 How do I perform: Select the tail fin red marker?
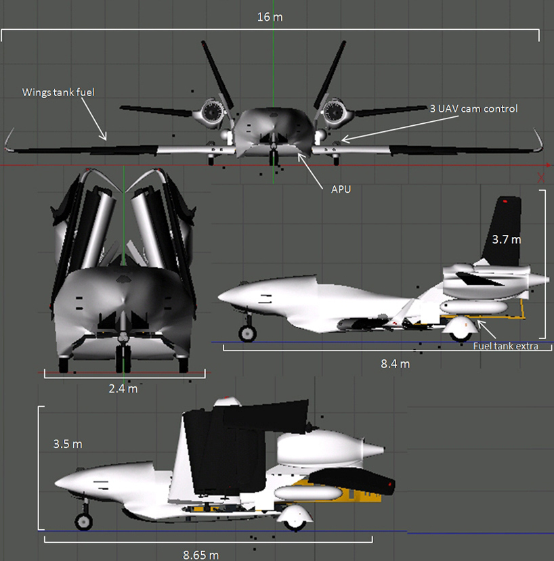click(505, 200)
